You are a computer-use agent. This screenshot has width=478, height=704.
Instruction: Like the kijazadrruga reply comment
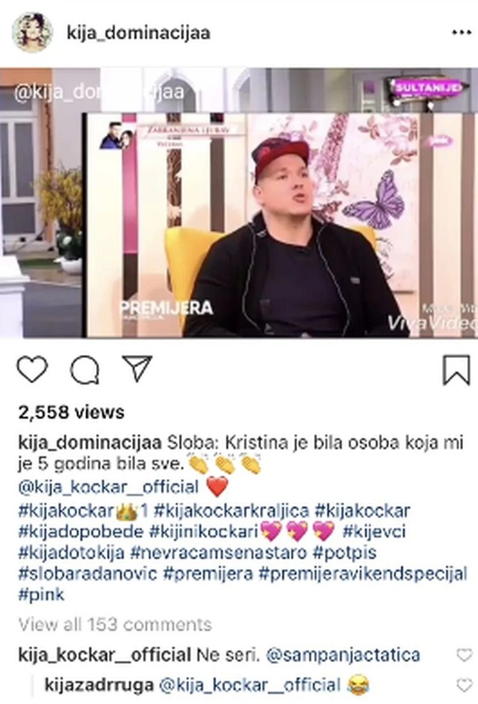click(x=464, y=685)
